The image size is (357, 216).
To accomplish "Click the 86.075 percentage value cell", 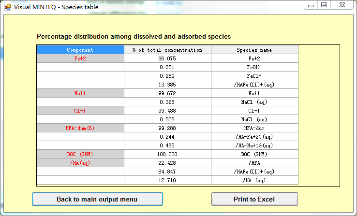I will pos(167,58).
